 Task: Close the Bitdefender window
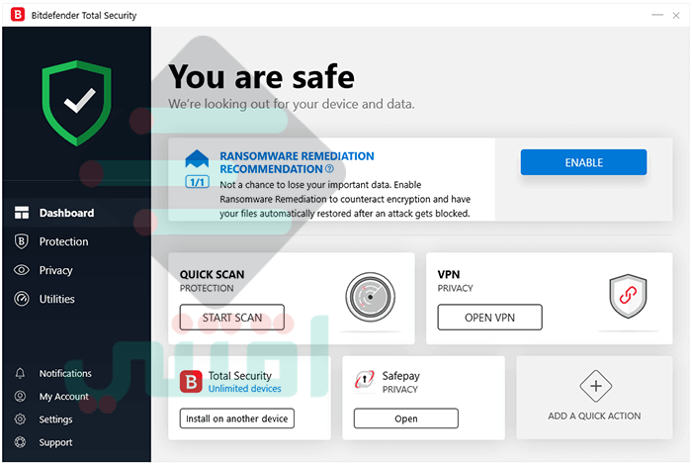[x=675, y=15]
